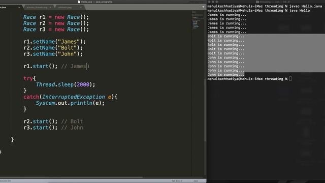Click the '// Bolt' comment after r2.start()
Viewport: 325px width, 183px height.
pos(72,121)
